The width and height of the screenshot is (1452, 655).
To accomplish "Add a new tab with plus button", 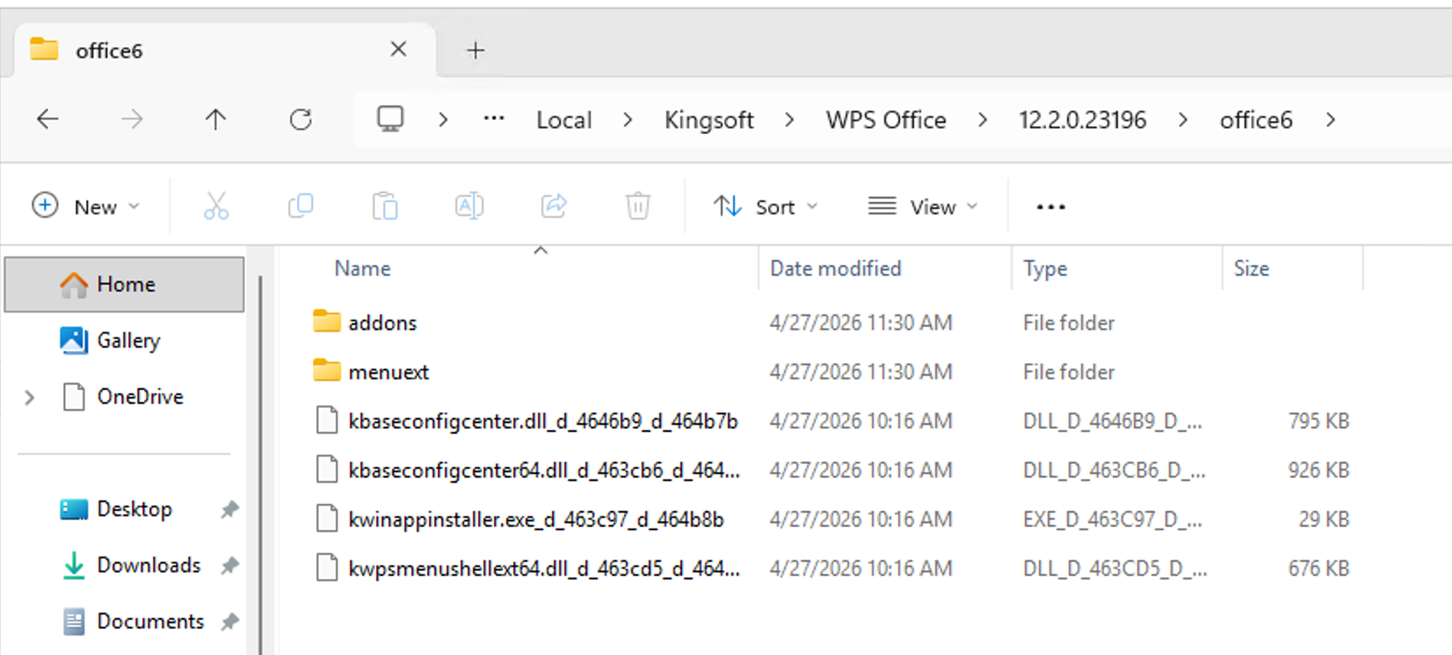I will coord(476,51).
